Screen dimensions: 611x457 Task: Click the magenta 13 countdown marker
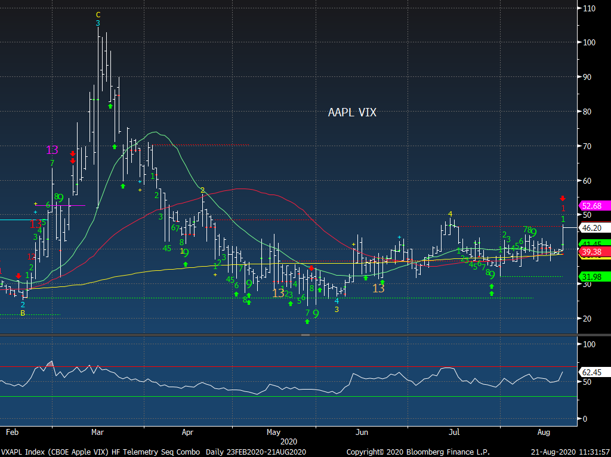[51, 150]
